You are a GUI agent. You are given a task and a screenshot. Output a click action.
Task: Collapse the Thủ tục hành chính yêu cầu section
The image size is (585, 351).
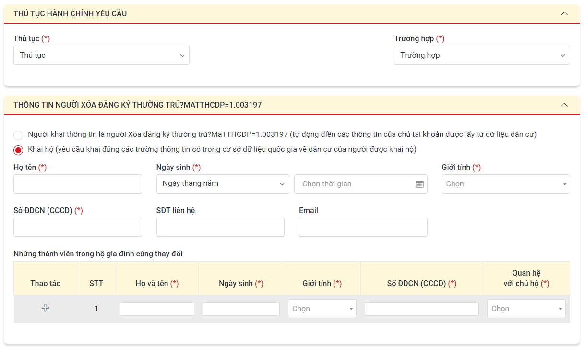pyautogui.click(x=564, y=13)
